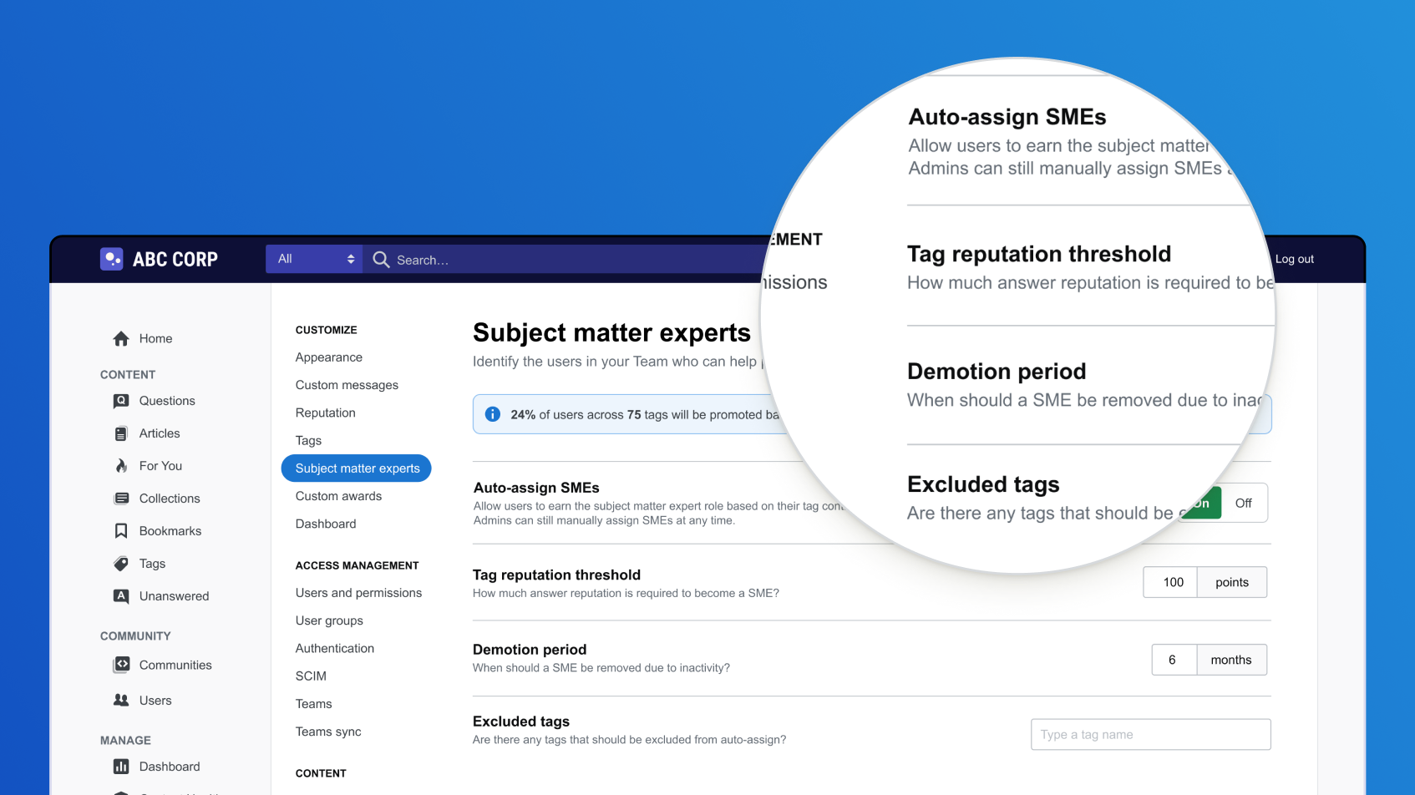Click the info icon in the blue banner
The image size is (1415, 795).
point(493,414)
